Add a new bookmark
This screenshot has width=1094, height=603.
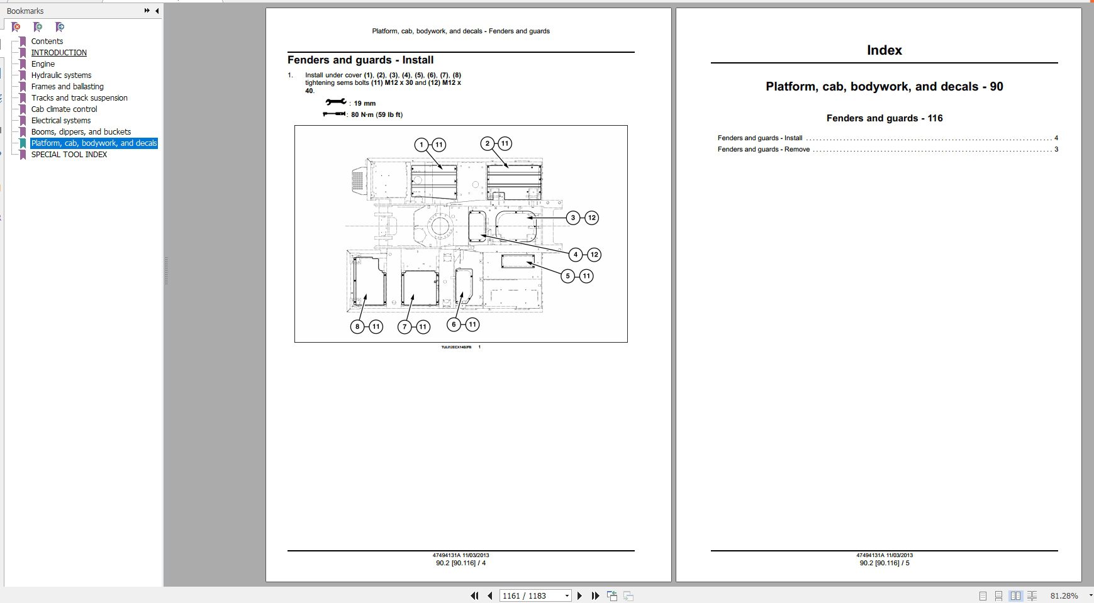tap(37, 27)
